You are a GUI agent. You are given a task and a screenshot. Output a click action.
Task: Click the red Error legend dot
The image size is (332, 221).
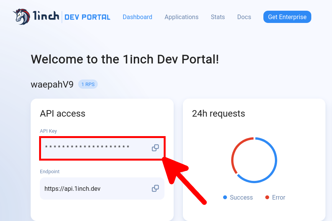267,197
